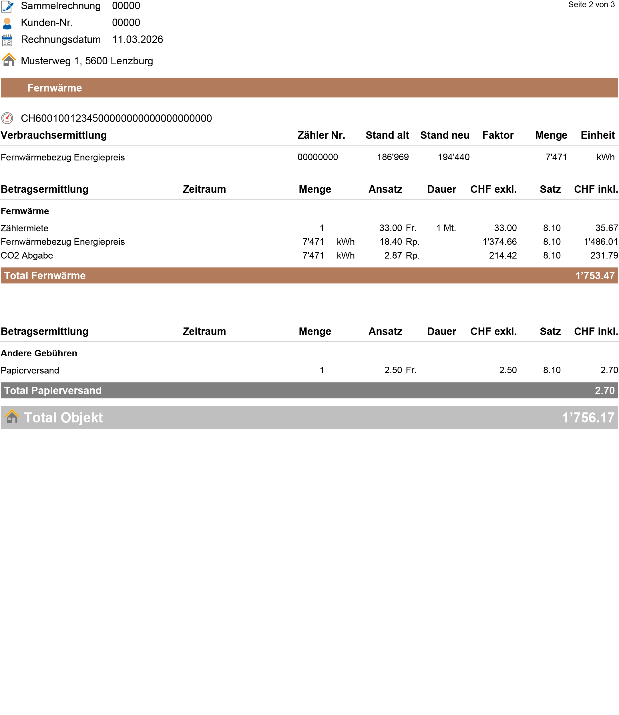The image size is (619, 715).
Task: Click the Total Objekt amount 1'756.17
Action: coord(588,418)
